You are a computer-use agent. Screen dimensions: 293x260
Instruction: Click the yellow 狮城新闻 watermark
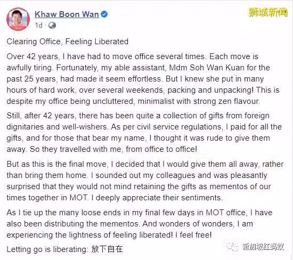pos(268,12)
